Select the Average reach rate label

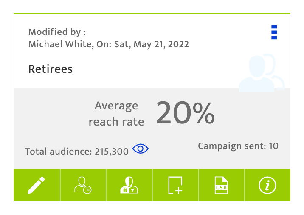pos(116,114)
